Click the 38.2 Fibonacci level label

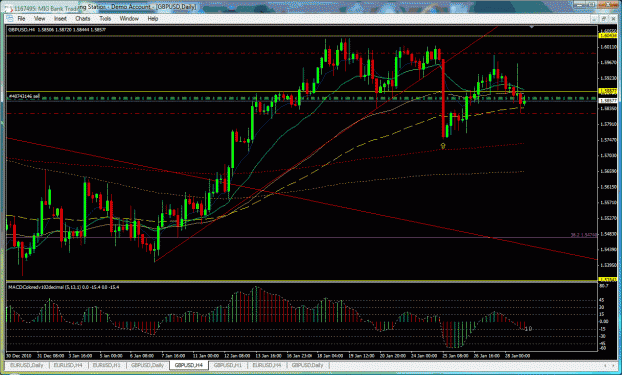(x=584, y=235)
